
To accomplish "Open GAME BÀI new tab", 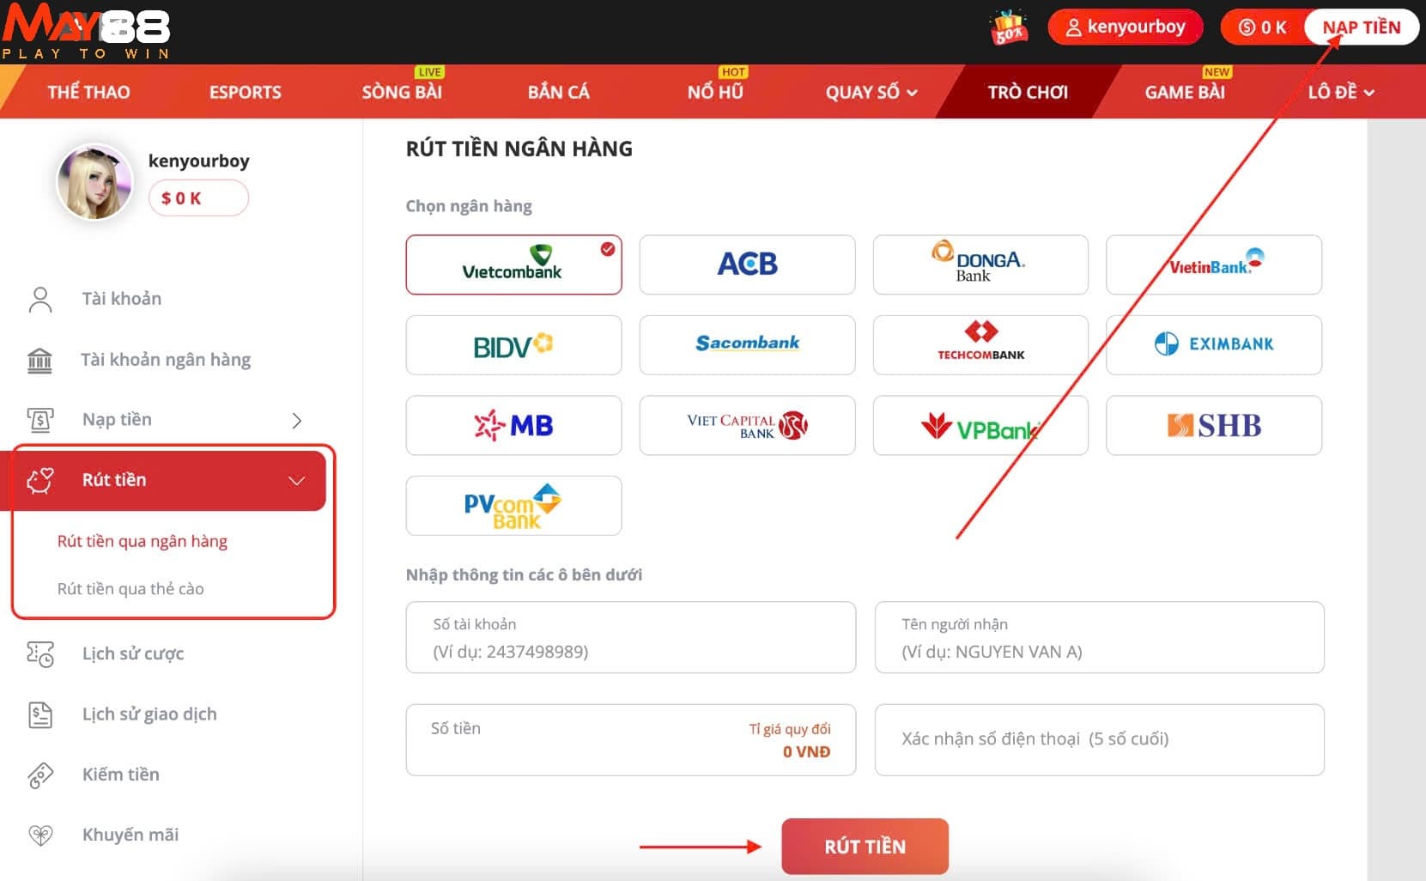I will pos(1185,92).
